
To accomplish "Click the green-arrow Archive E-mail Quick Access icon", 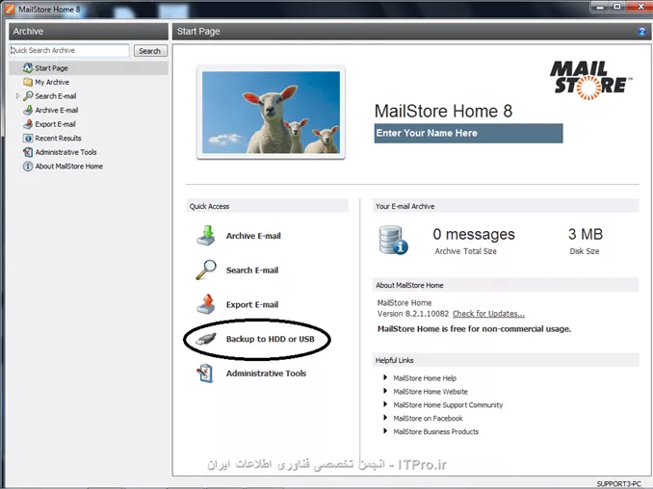I will tap(206, 236).
